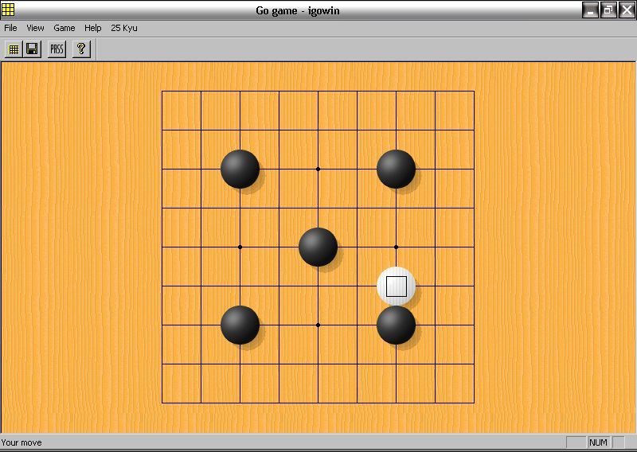This screenshot has height=452, width=637.
Task: Open the Help menu
Action: click(92, 28)
